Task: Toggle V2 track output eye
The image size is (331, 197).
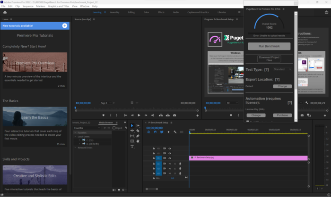Action: pos(170,153)
